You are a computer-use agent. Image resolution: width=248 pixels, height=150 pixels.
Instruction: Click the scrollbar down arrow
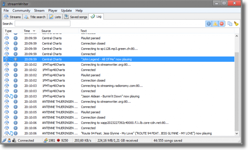tap(237, 133)
